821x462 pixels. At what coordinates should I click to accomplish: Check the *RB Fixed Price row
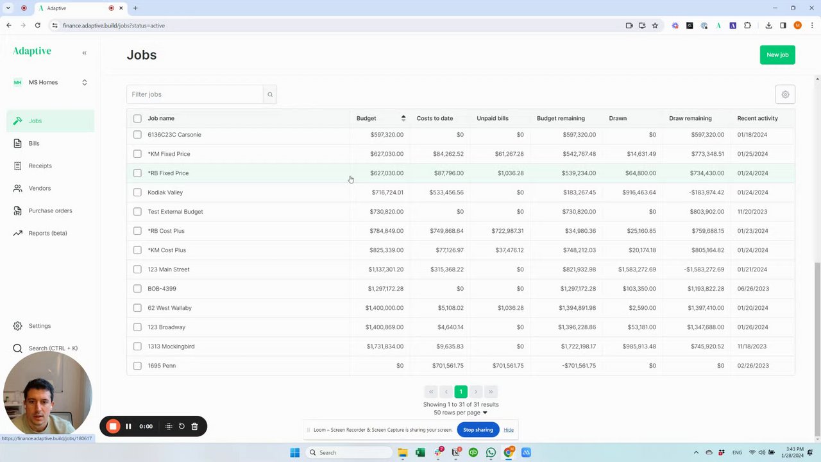[137, 173]
